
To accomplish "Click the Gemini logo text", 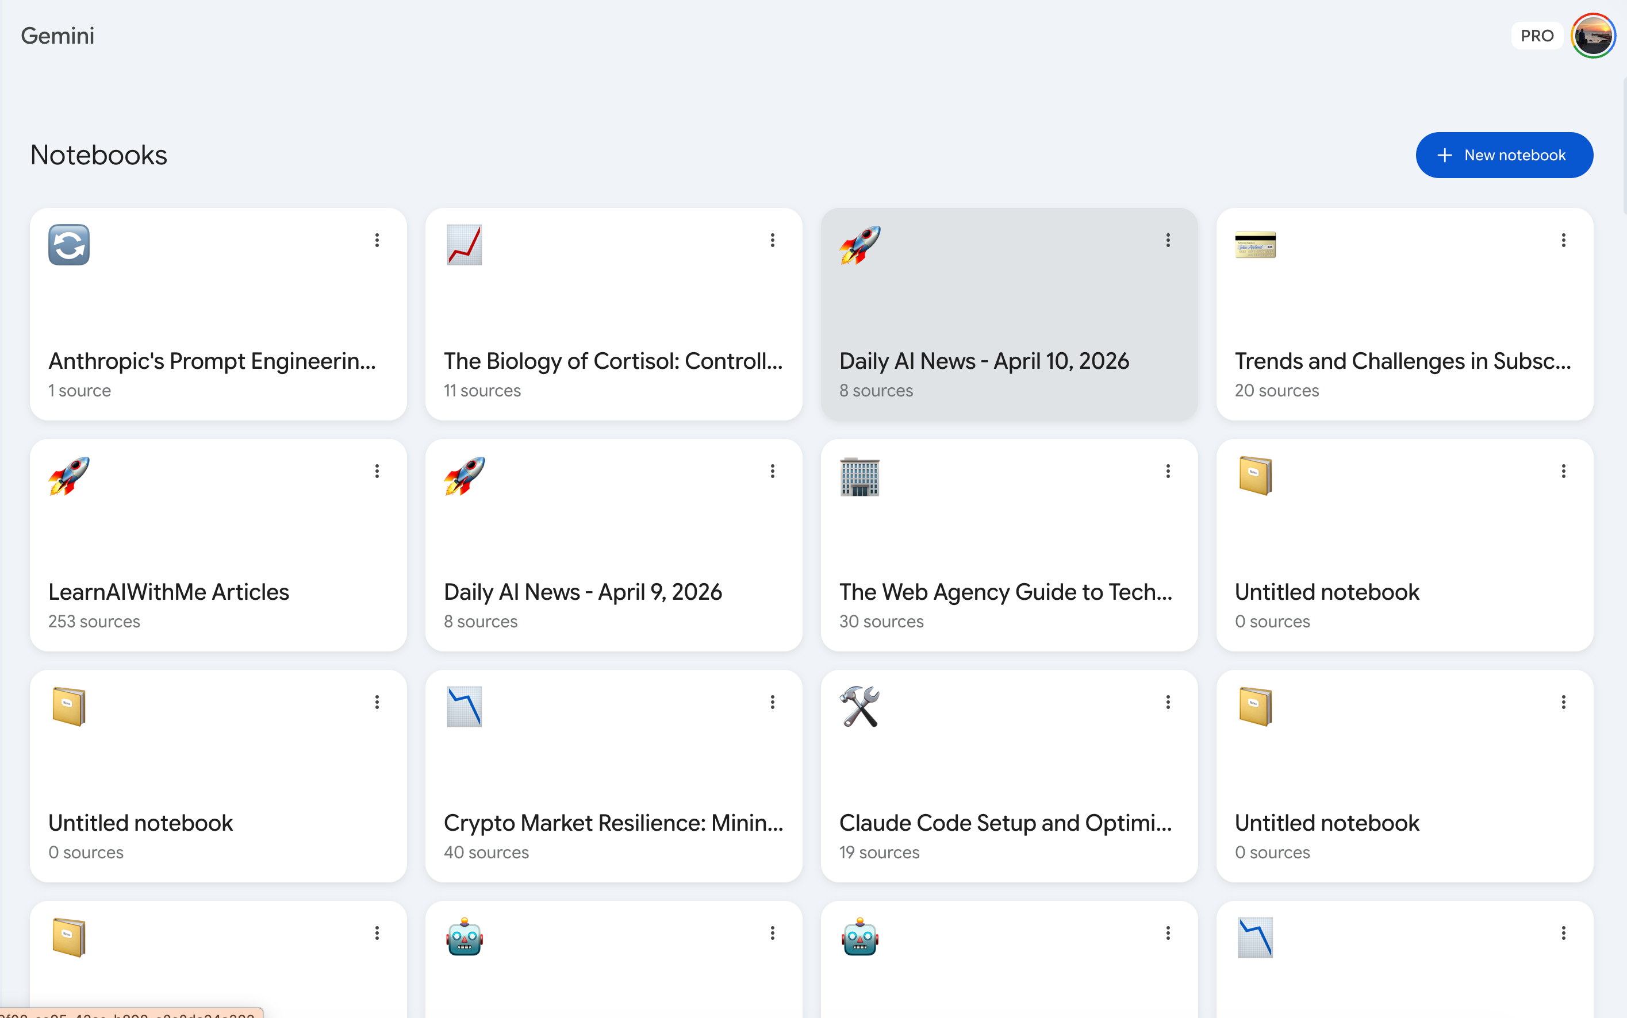I will point(57,36).
